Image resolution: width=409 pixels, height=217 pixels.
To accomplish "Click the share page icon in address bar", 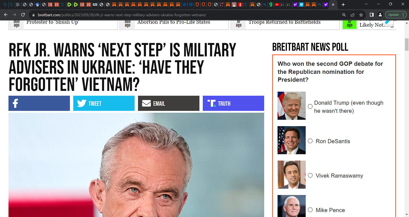I will pyautogui.click(x=353, y=15).
